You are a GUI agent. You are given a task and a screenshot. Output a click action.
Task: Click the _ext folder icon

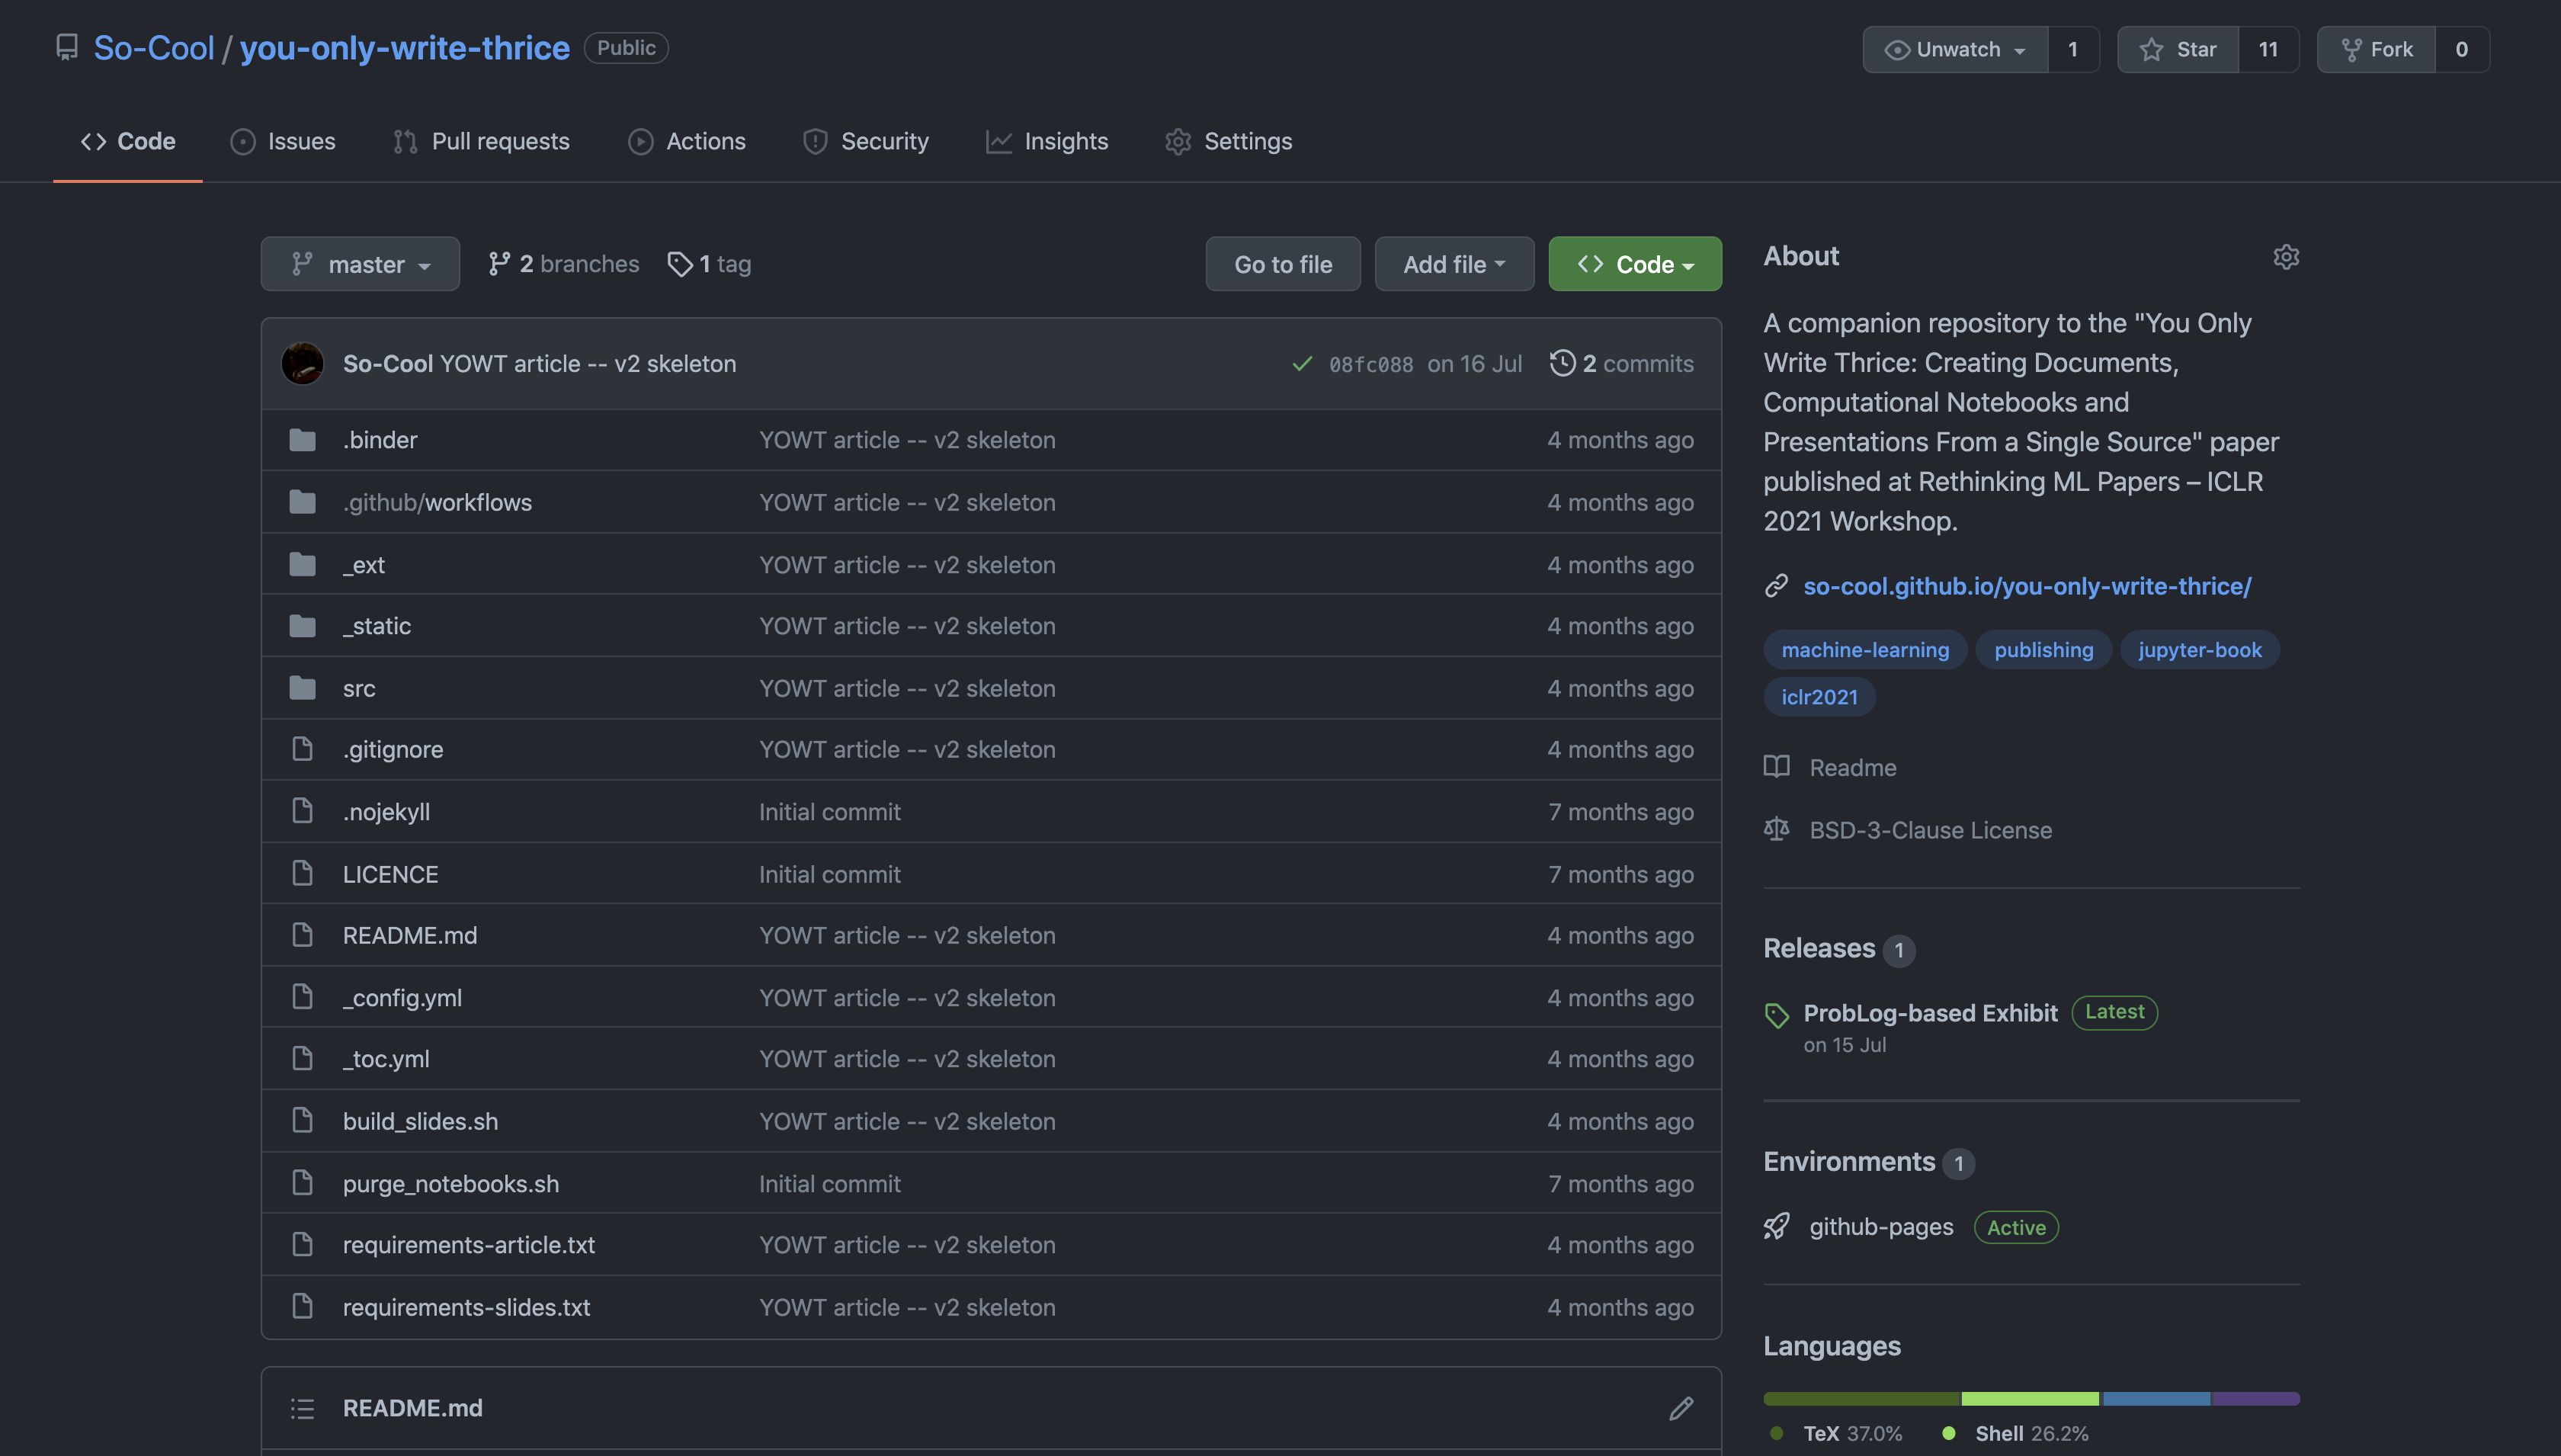point(302,565)
